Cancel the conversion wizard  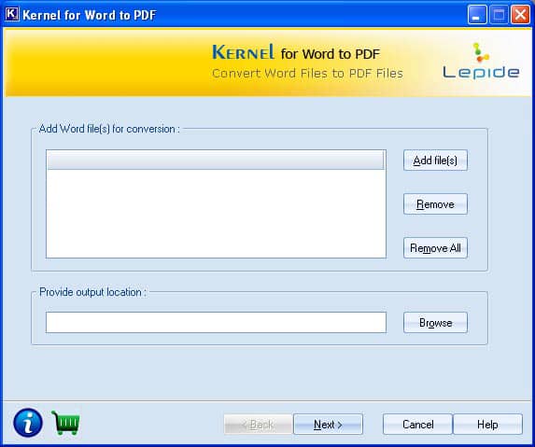click(x=417, y=425)
